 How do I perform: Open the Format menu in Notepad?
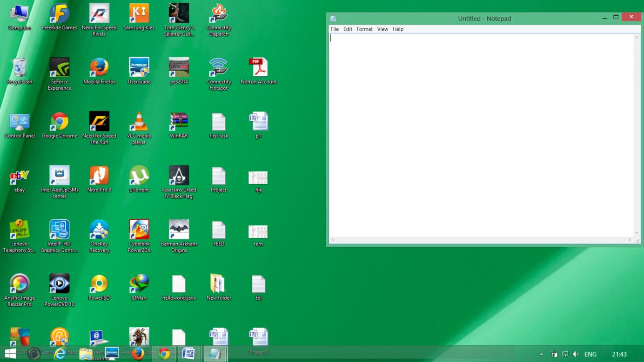pyautogui.click(x=364, y=29)
